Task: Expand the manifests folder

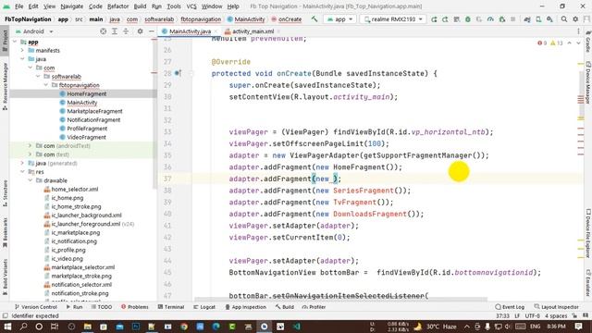Action: coord(22,50)
